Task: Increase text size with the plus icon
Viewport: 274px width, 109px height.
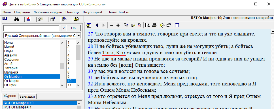Action: (118, 25)
